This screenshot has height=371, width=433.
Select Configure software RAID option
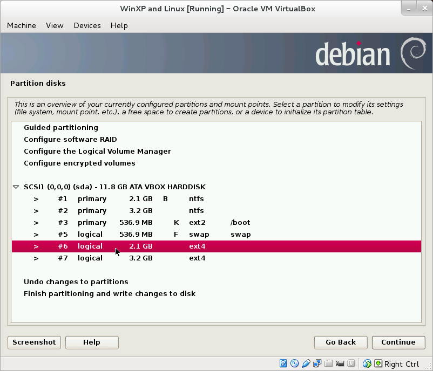pyautogui.click(x=71, y=139)
